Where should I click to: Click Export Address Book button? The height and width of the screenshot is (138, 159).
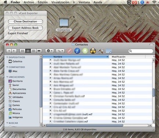coord(25,28)
